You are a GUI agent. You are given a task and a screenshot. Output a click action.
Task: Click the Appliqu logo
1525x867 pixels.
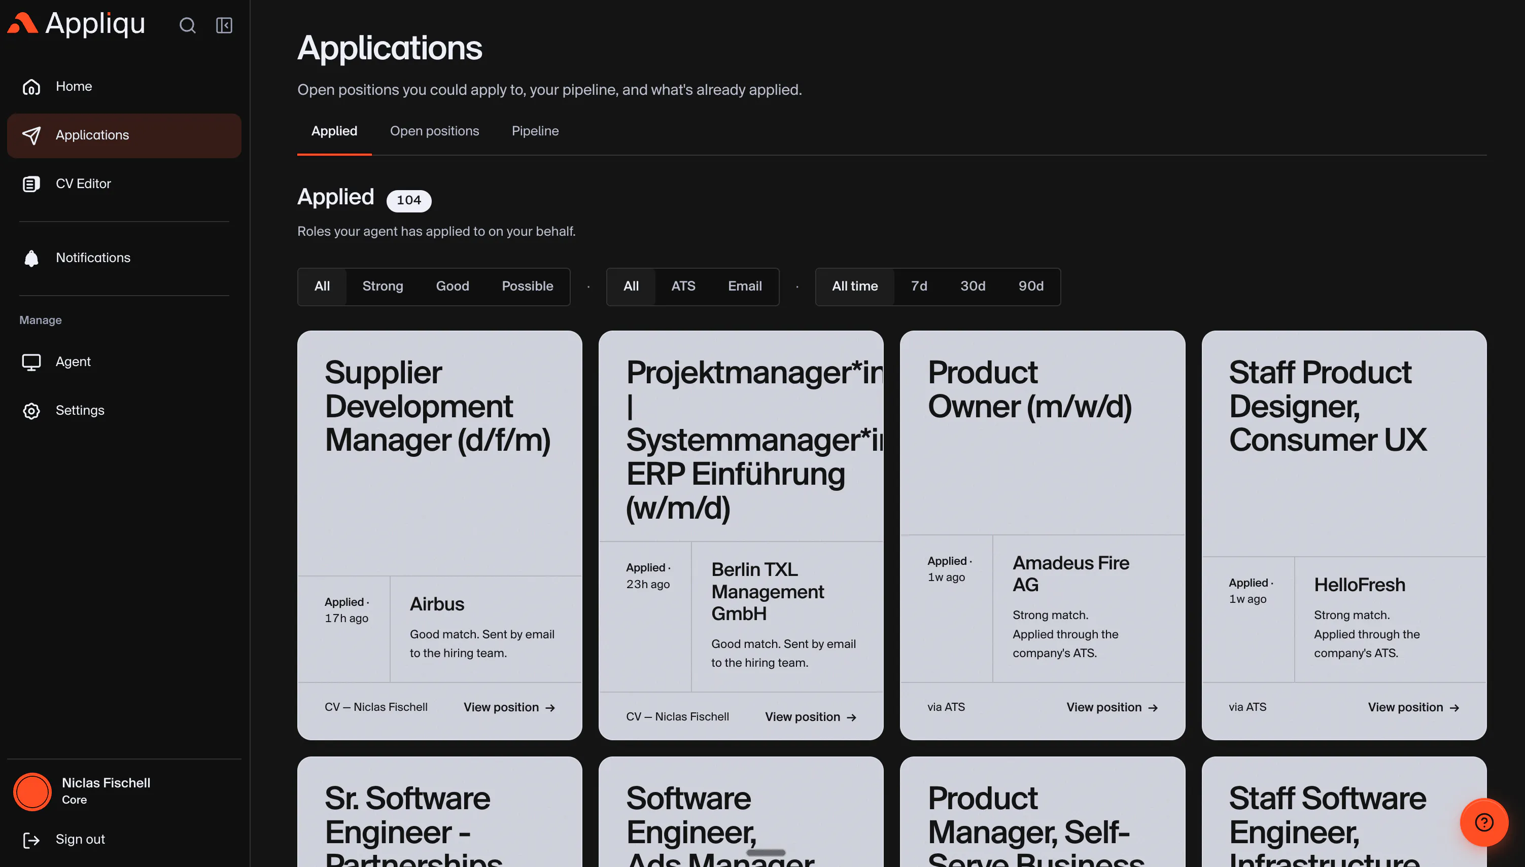[76, 24]
